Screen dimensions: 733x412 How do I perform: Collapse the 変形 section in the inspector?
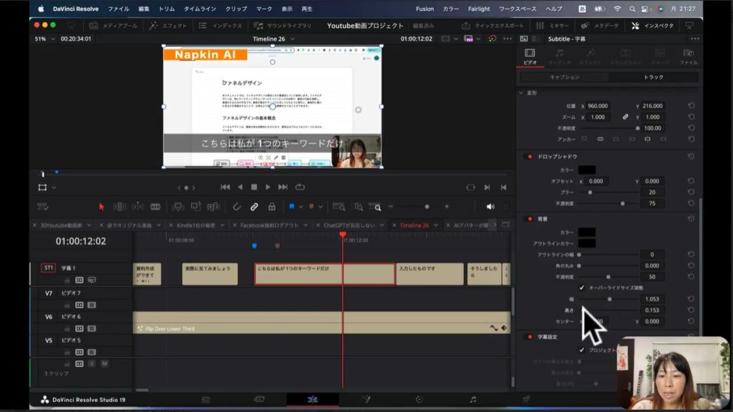(x=521, y=93)
